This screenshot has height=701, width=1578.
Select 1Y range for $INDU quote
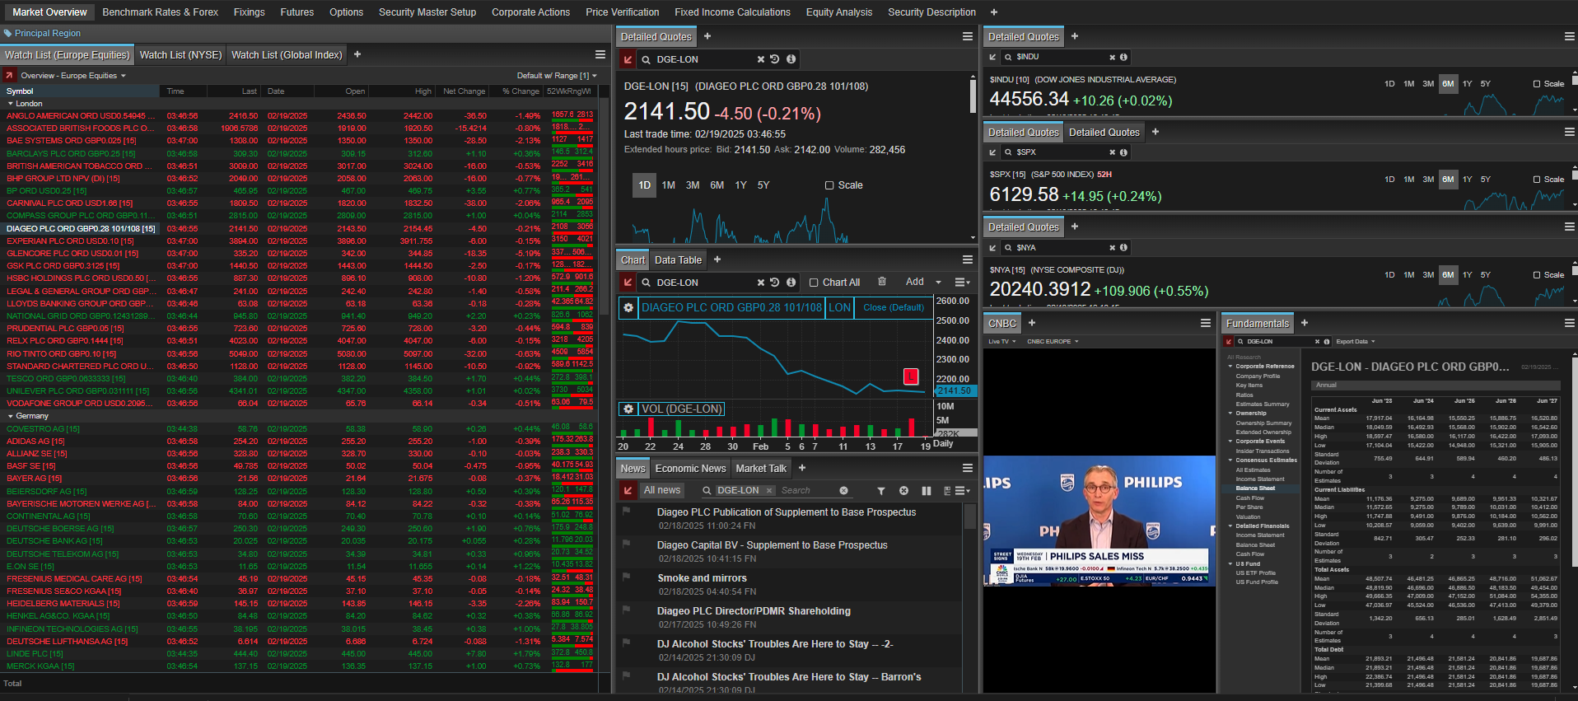1467,84
